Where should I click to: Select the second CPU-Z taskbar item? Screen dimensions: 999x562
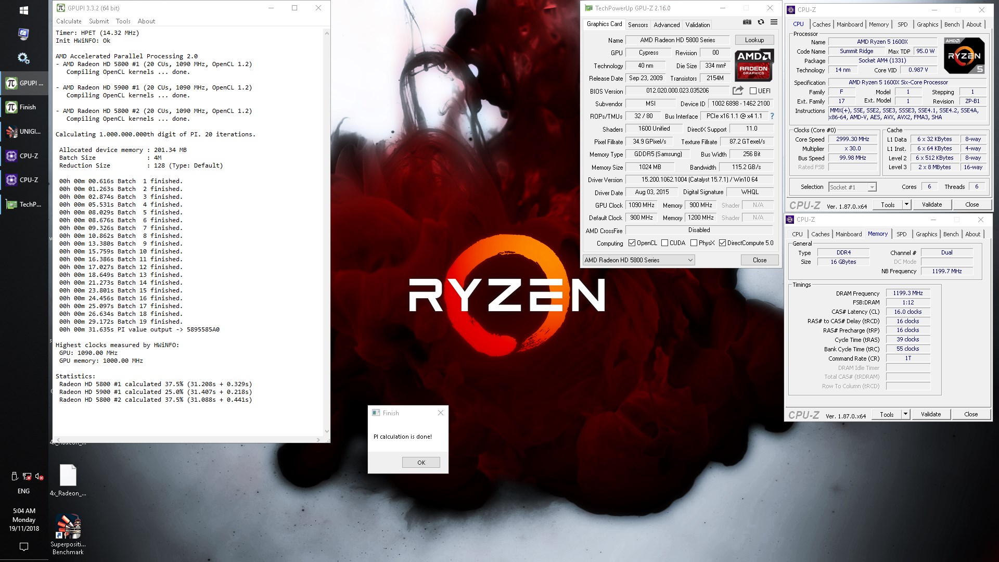24,180
